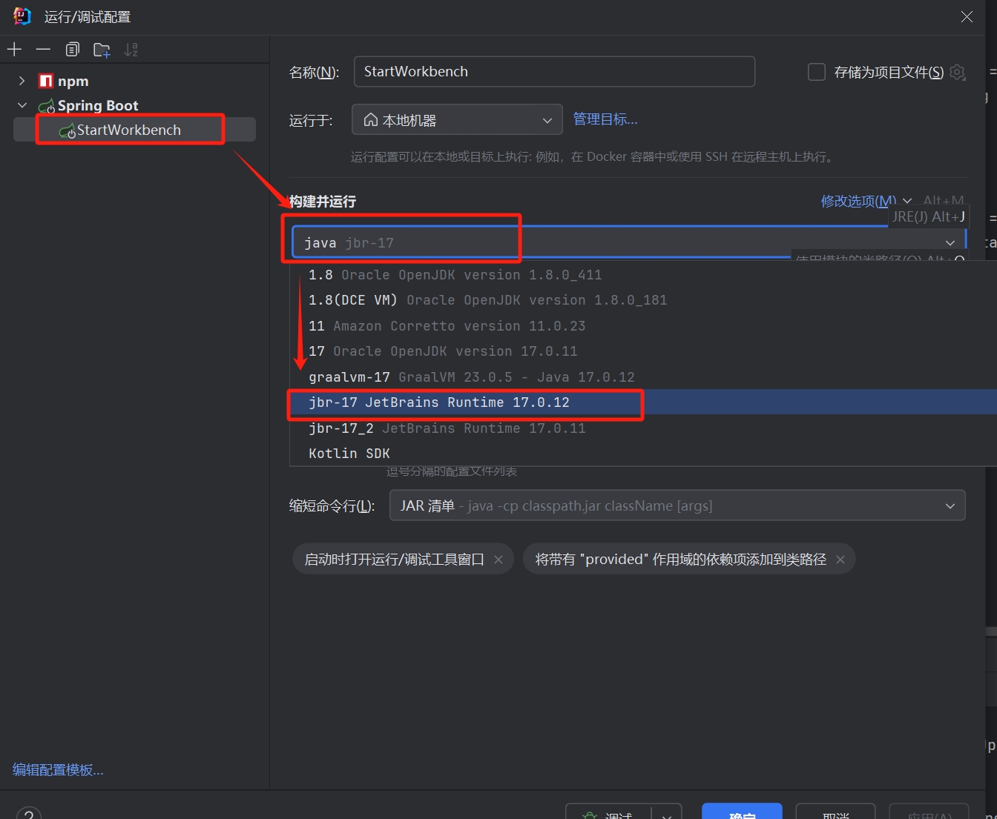Viewport: 997px width, 819px height.
Task: Choose 17 Oracle OpenJDK version 17.0.11
Action: tap(643, 351)
